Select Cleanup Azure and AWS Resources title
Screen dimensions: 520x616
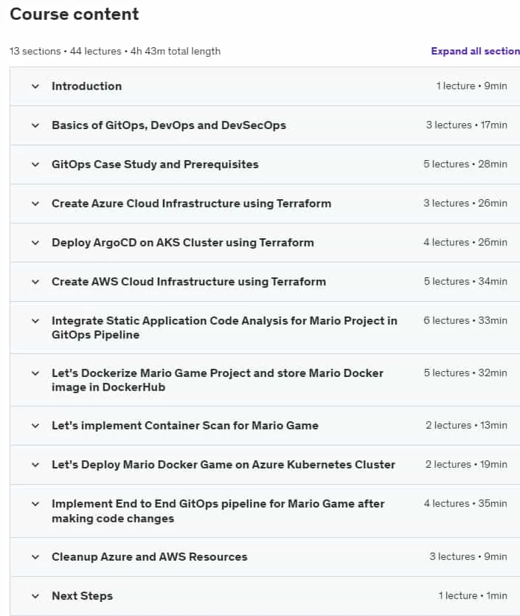[x=150, y=557]
